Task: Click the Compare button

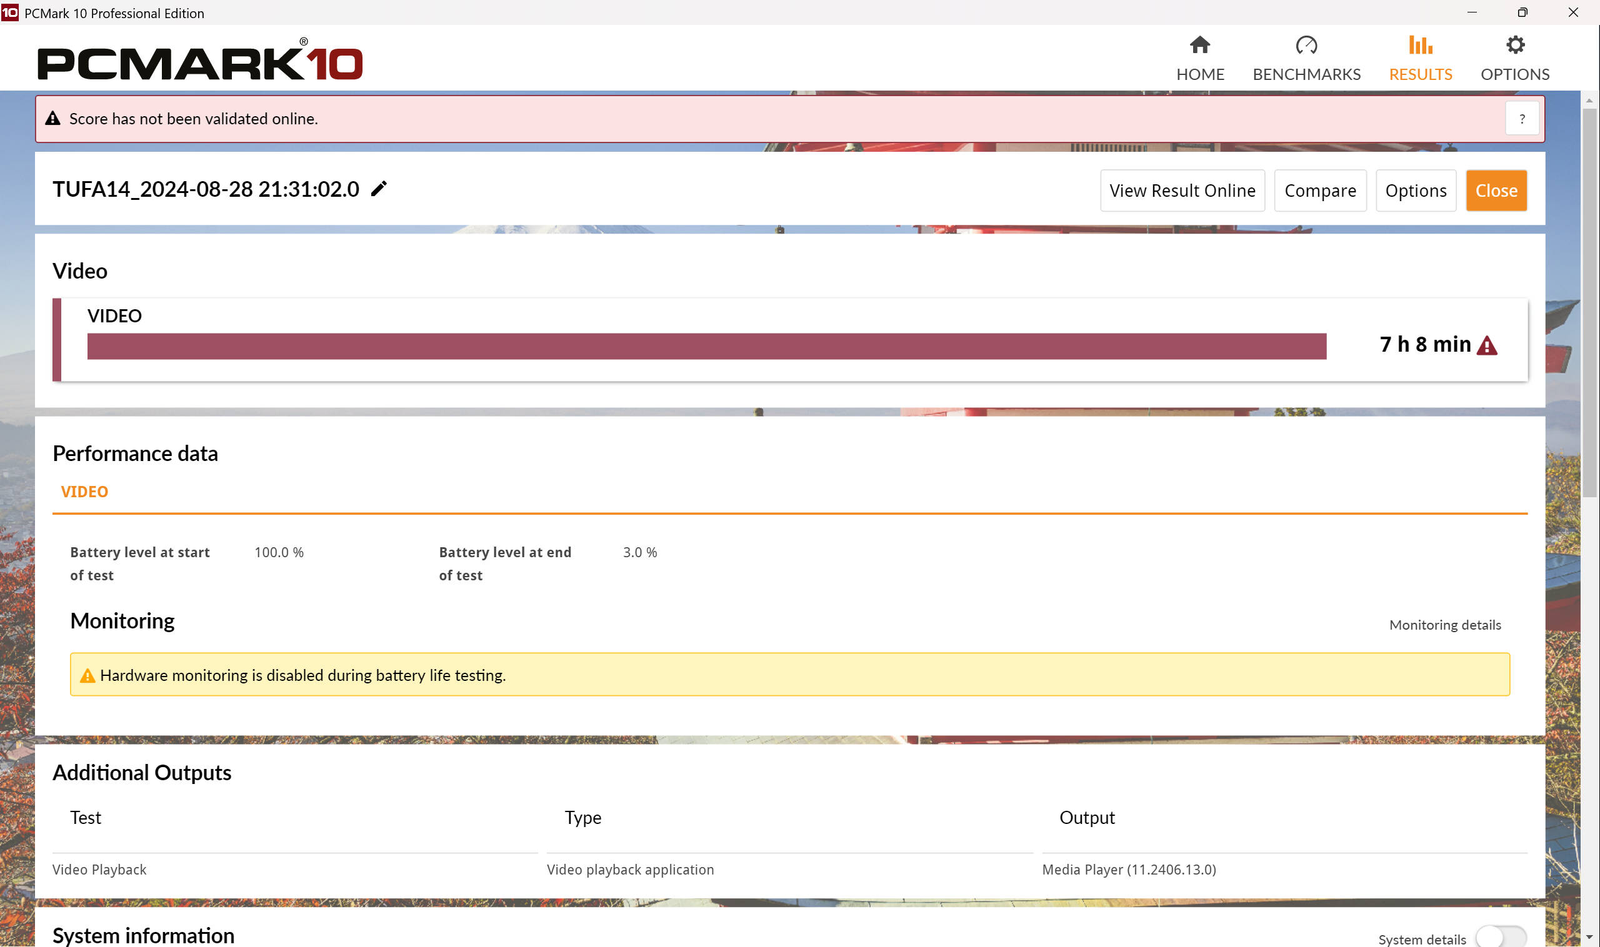Action: 1320,190
